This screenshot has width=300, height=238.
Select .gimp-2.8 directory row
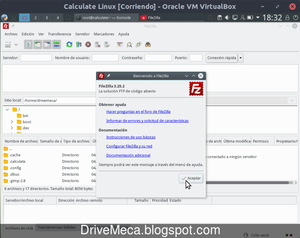pos(50,181)
